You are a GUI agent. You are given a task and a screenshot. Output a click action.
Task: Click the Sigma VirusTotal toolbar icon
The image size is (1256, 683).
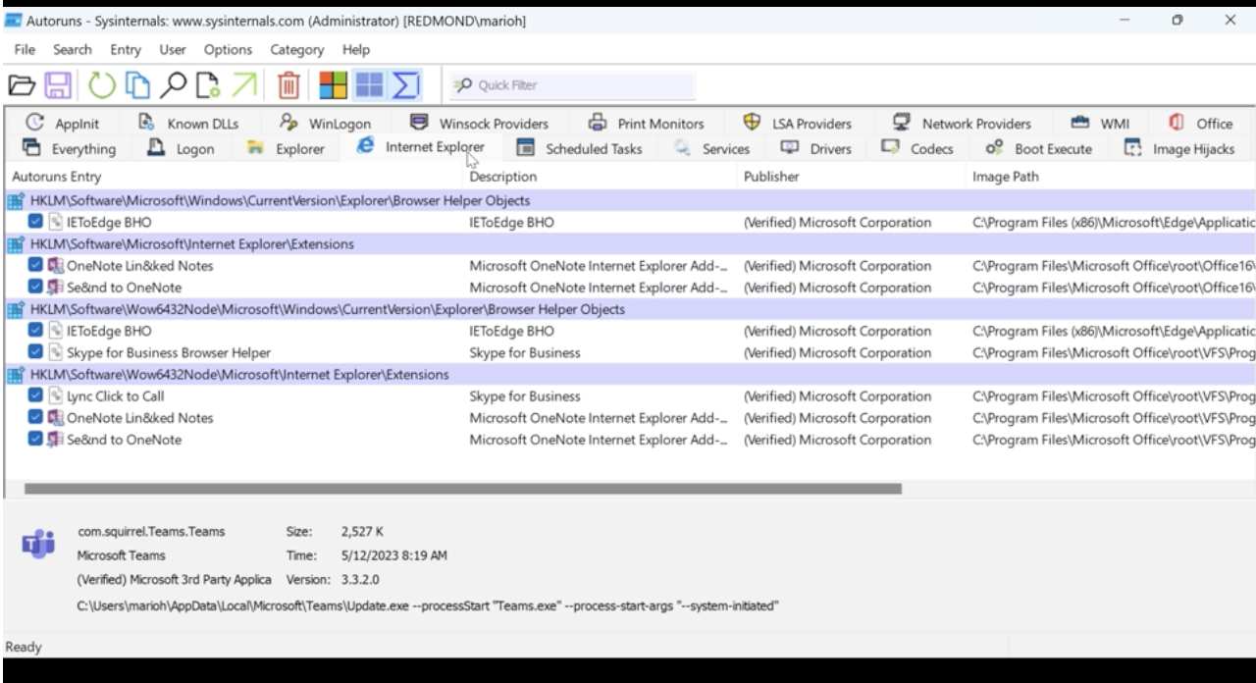[x=404, y=85]
